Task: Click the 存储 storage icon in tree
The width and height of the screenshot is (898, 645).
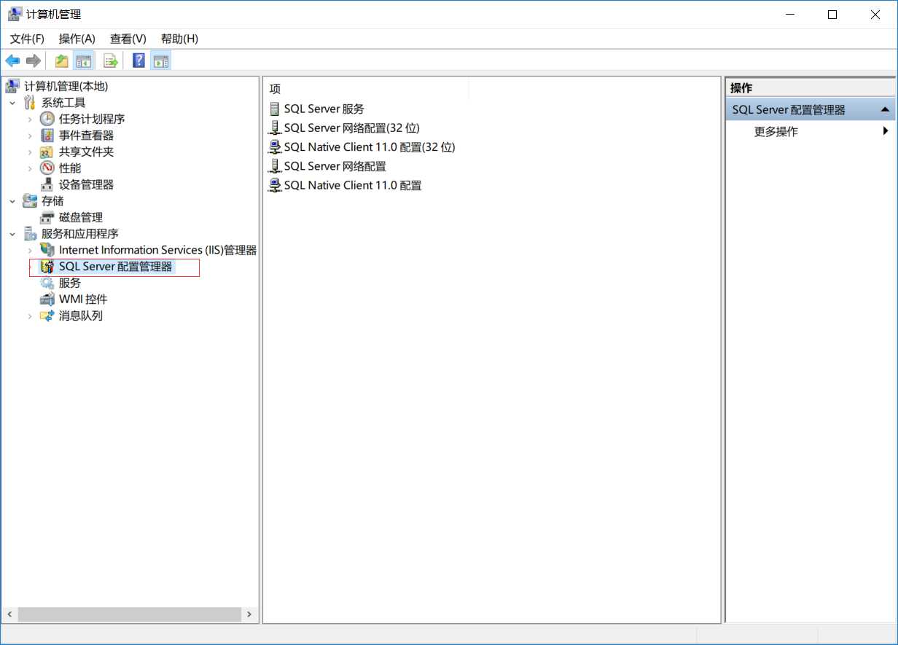Action: coord(30,201)
